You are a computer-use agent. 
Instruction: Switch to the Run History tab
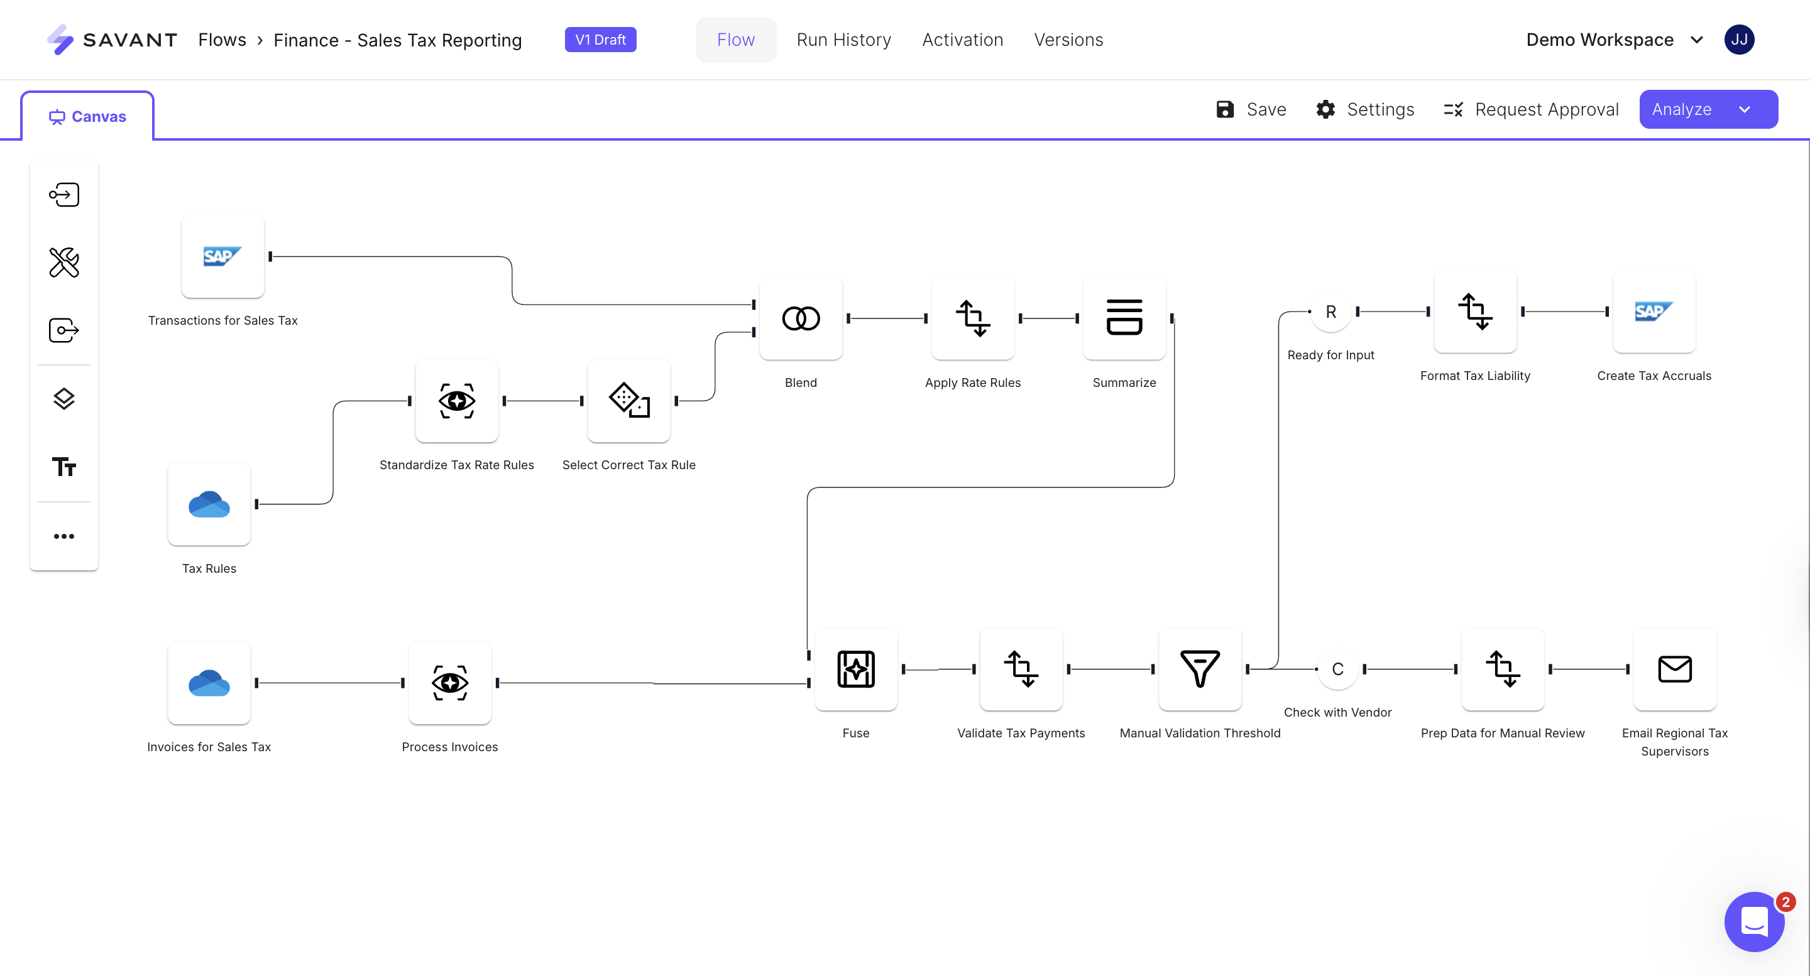click(843, 40)
